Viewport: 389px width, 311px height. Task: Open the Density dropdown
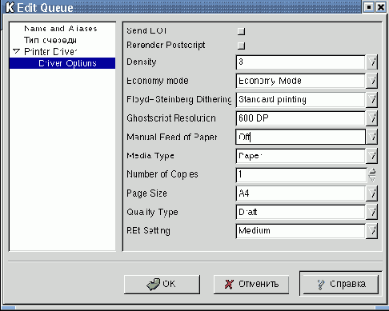click(372, 62)
